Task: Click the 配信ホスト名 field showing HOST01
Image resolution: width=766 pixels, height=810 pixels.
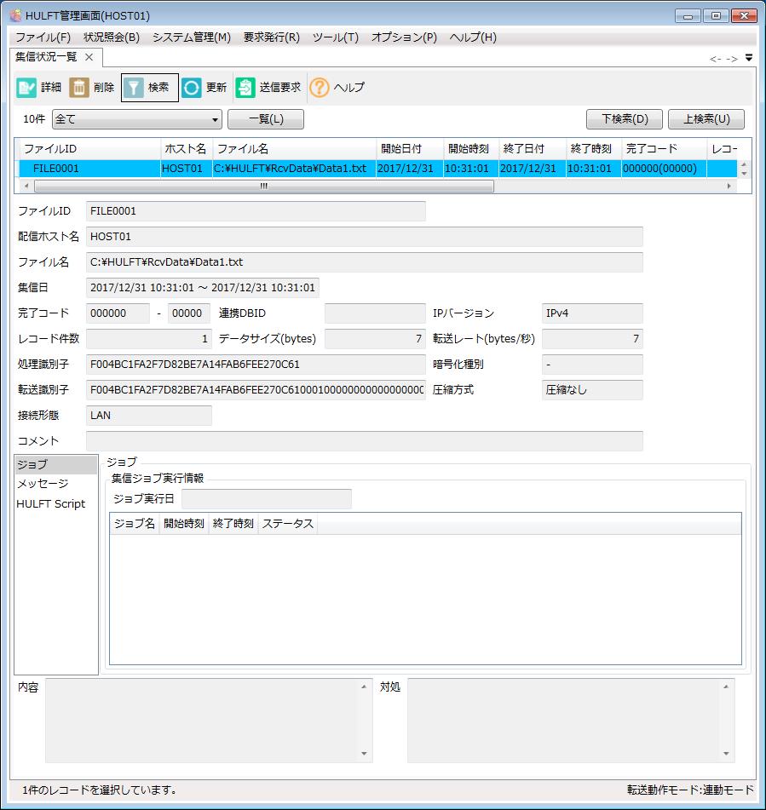Action: click(x=365, y=237)
